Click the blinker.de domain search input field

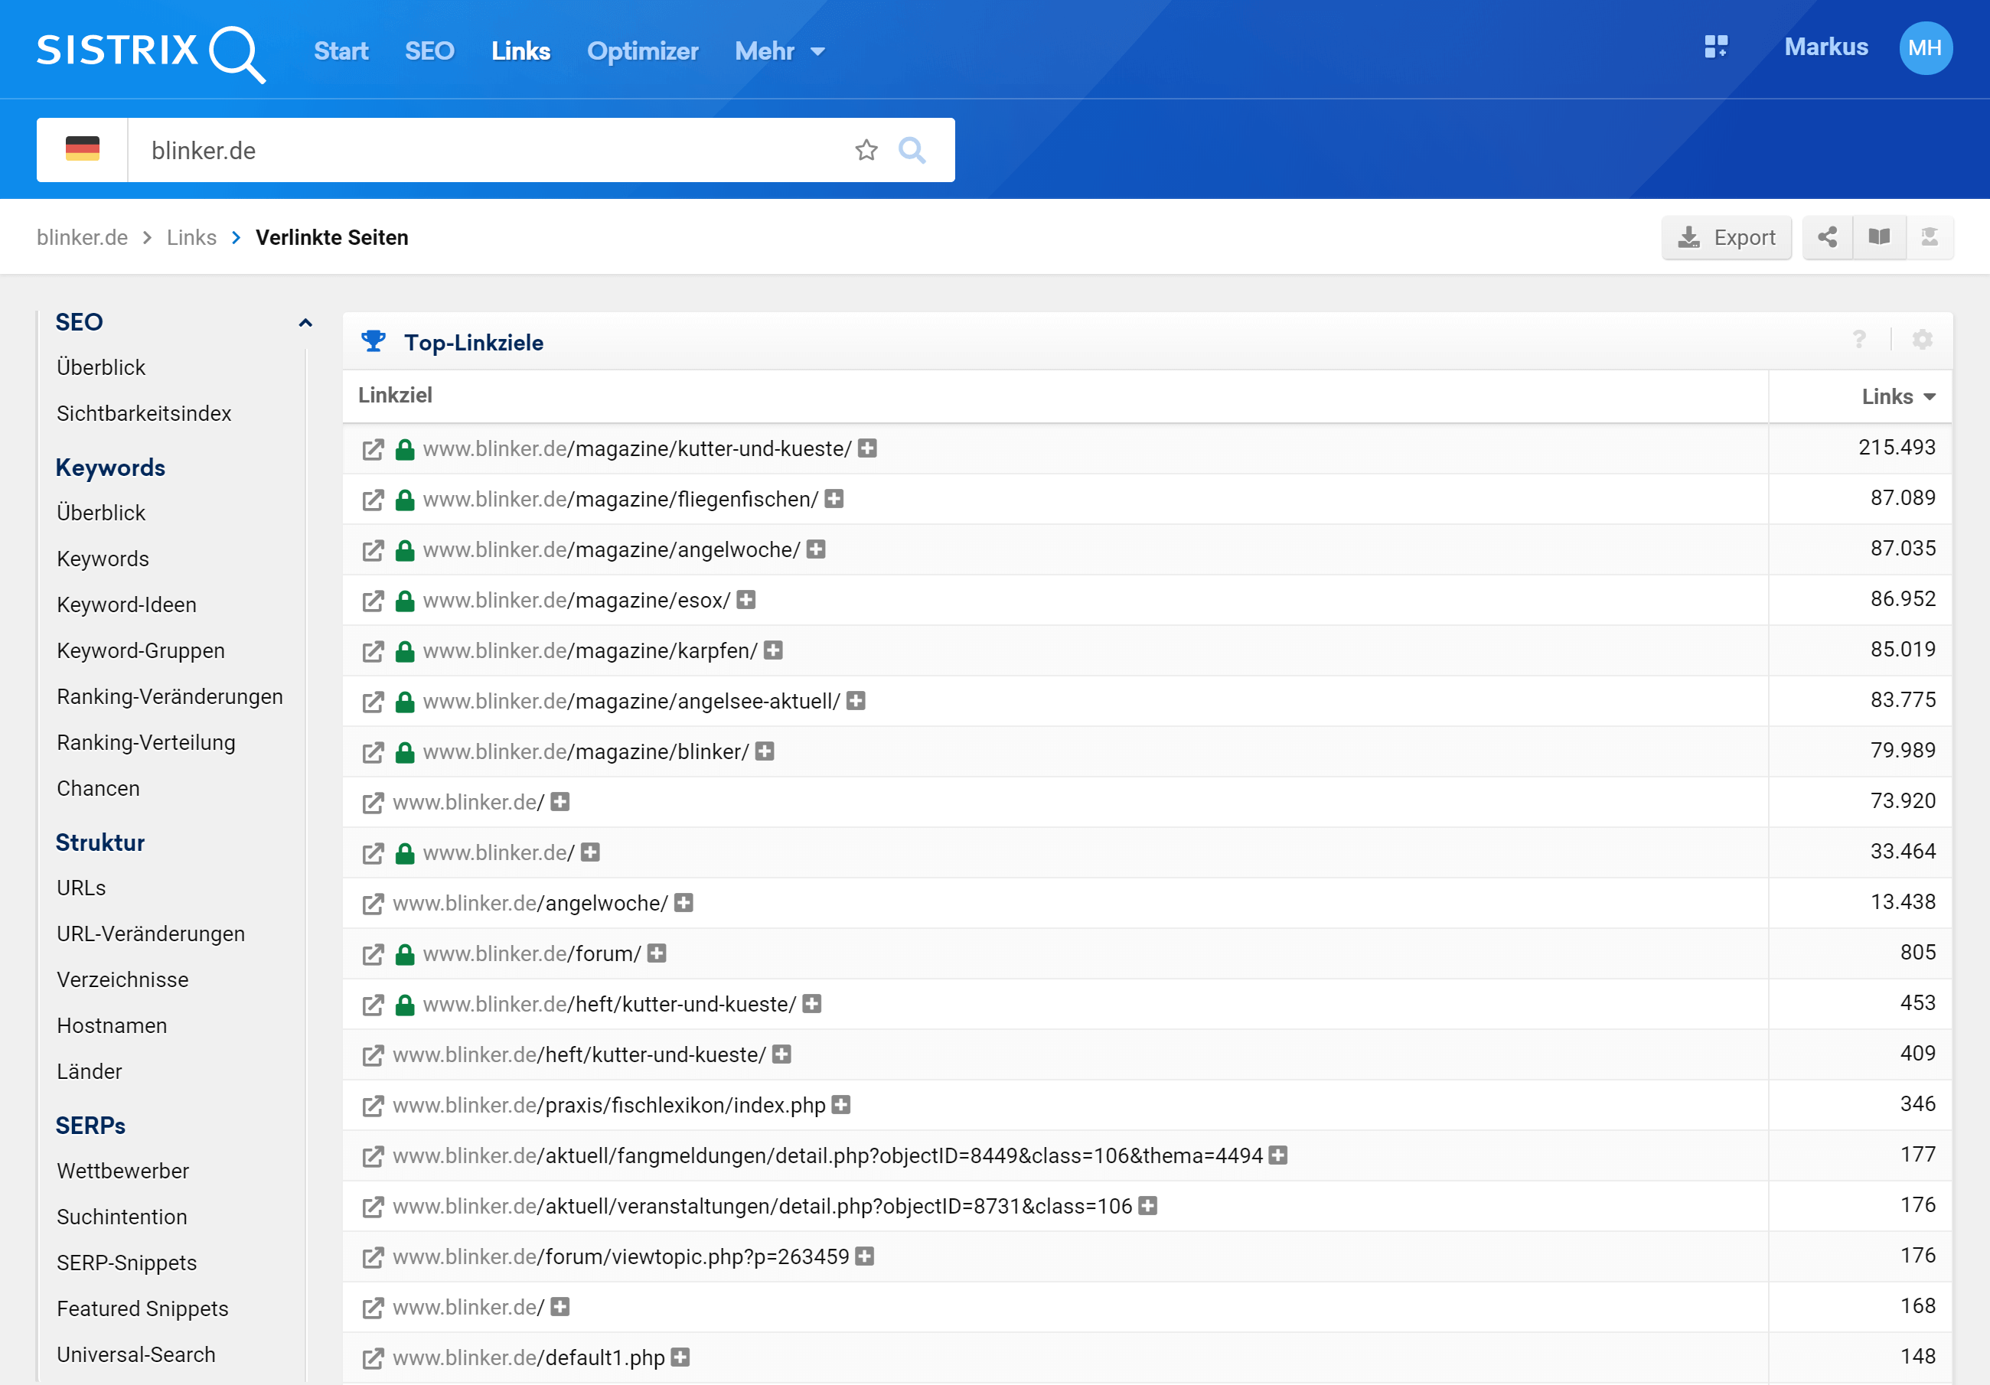click(x=485, y=150)
